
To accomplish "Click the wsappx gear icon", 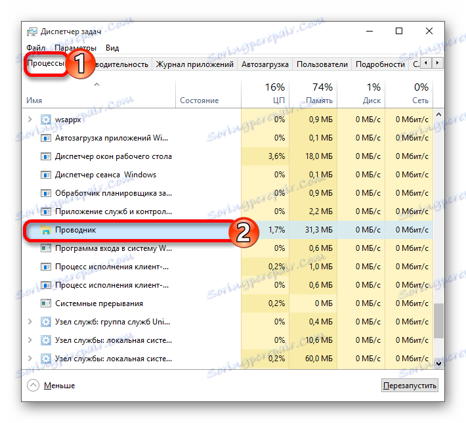I will 45,120.
